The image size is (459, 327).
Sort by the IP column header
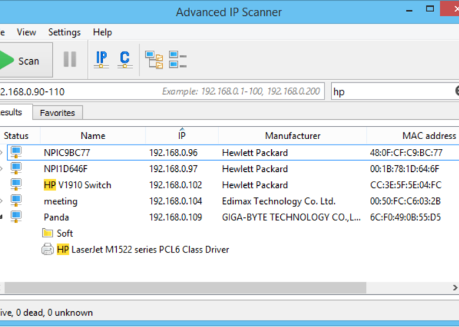pos(182,136)
